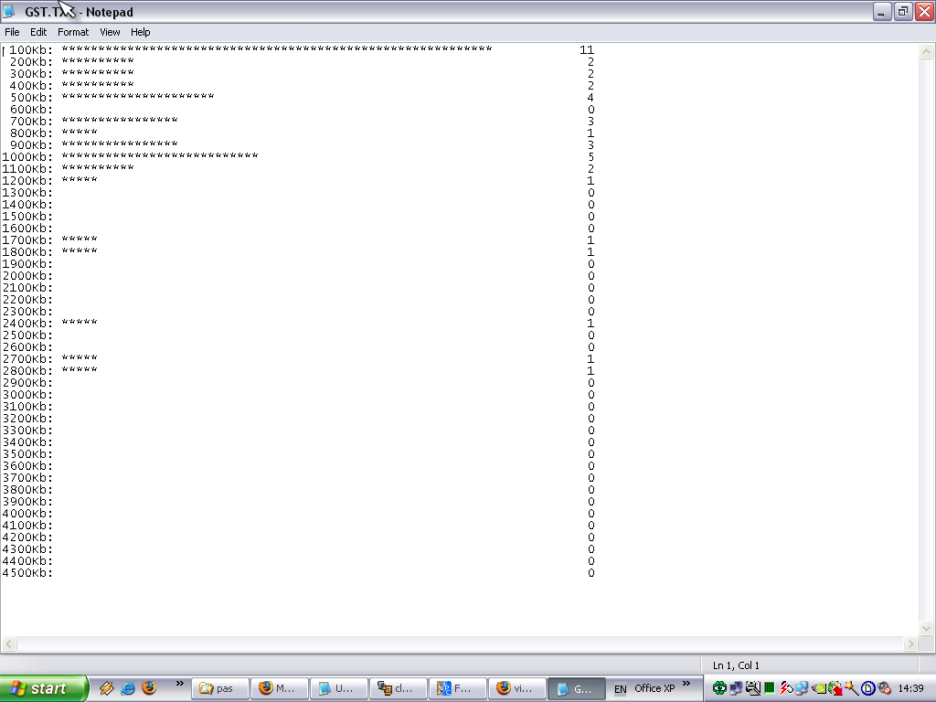Screen dimensions: 936x702
Task: Expand the Office XP toolbar chevron
Action: point(686,684)
